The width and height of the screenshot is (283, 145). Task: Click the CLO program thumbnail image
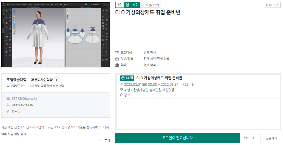click(x=56, y=34)
